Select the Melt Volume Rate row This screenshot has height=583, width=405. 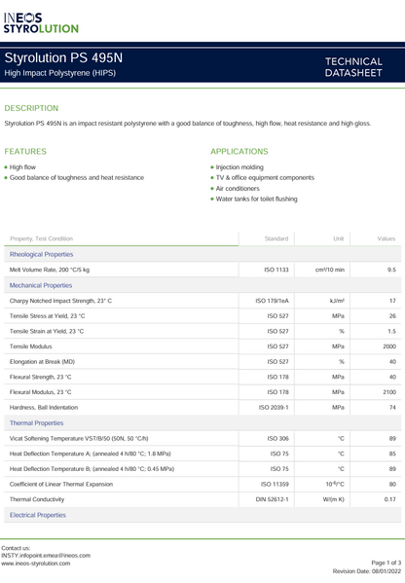point(202,270)
